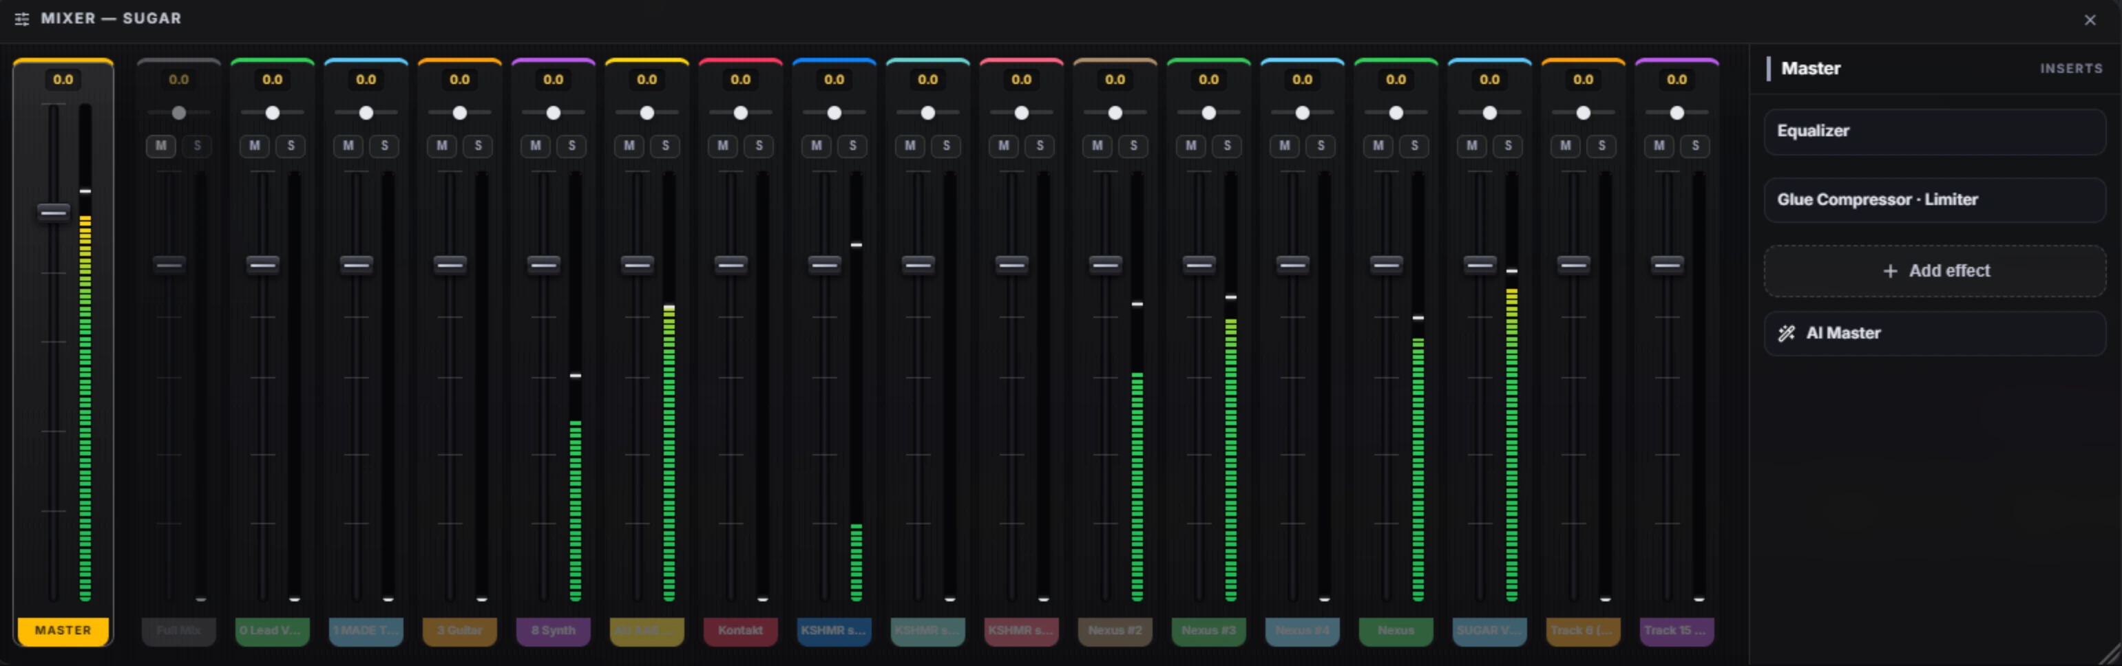This screenshot has height=666, width=2122.
Task: Open the Equalizer insert
Action: click(x=1934, y=131)
